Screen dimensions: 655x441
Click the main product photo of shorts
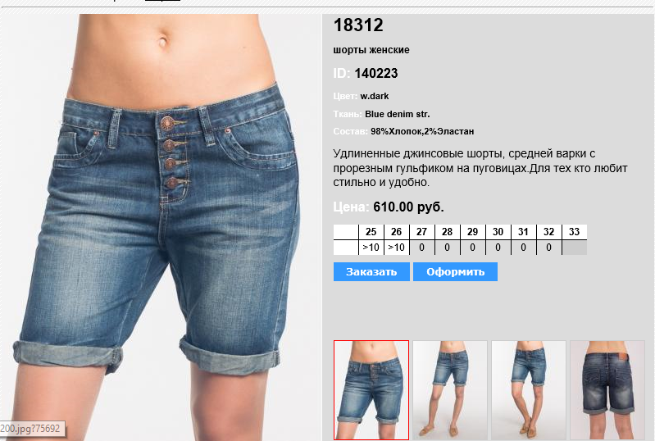tap(161, 227)
